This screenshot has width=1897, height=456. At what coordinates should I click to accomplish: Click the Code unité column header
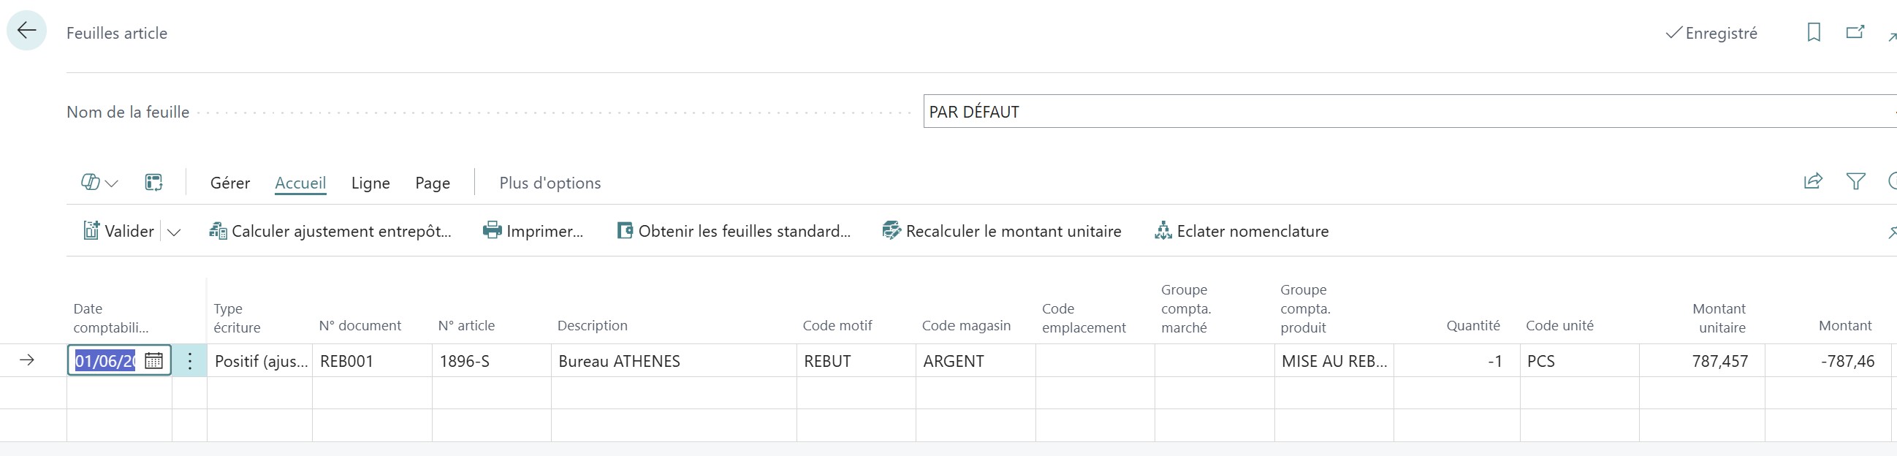[x=1559, y=325]
